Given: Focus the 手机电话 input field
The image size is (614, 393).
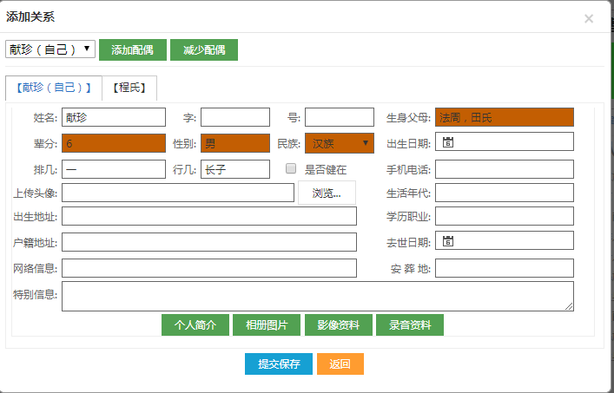Looking at the screenshot, I should click(504, 169).
